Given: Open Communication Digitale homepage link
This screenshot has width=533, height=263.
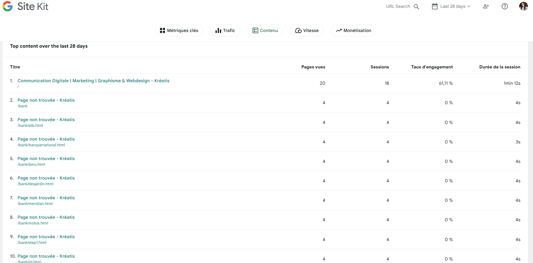Looking at the screenshot, I should 93,81.
